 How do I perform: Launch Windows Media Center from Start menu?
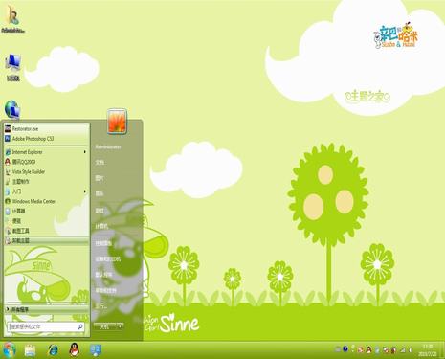[x=46, y=202]
